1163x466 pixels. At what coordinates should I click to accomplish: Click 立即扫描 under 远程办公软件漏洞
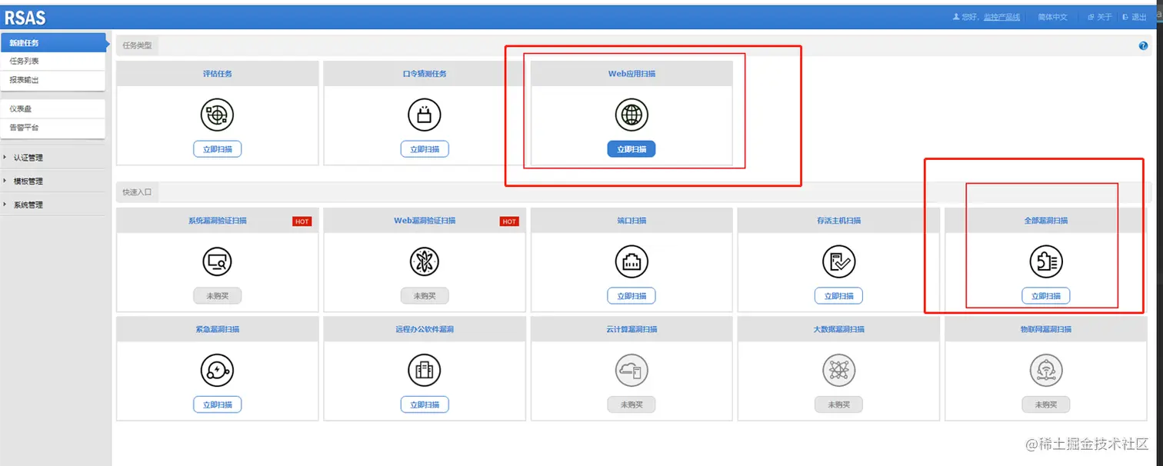pos(425,405)
